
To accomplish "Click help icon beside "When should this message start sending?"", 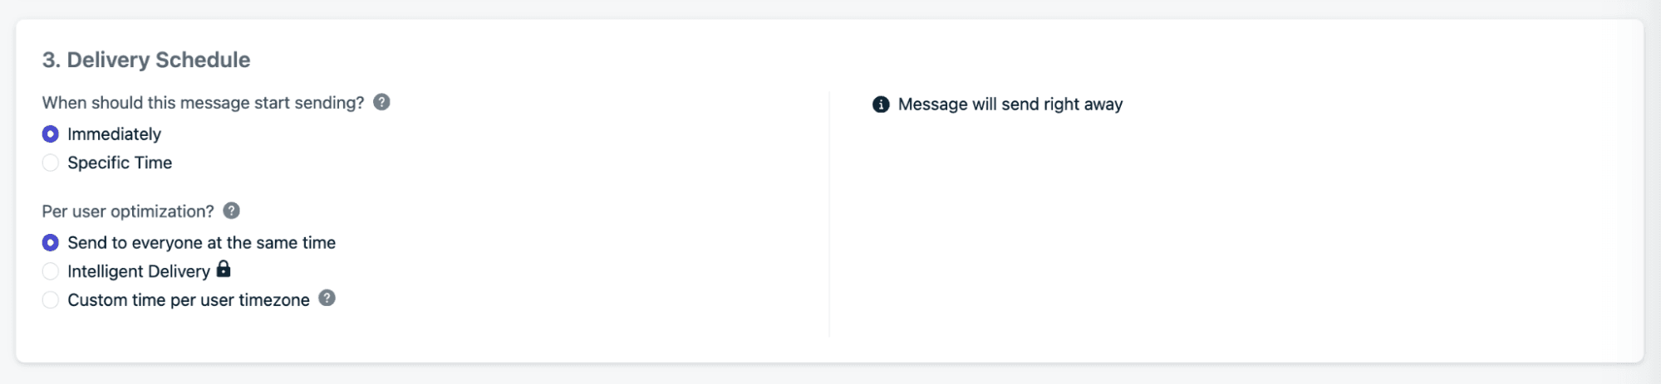I will point(381,102).
